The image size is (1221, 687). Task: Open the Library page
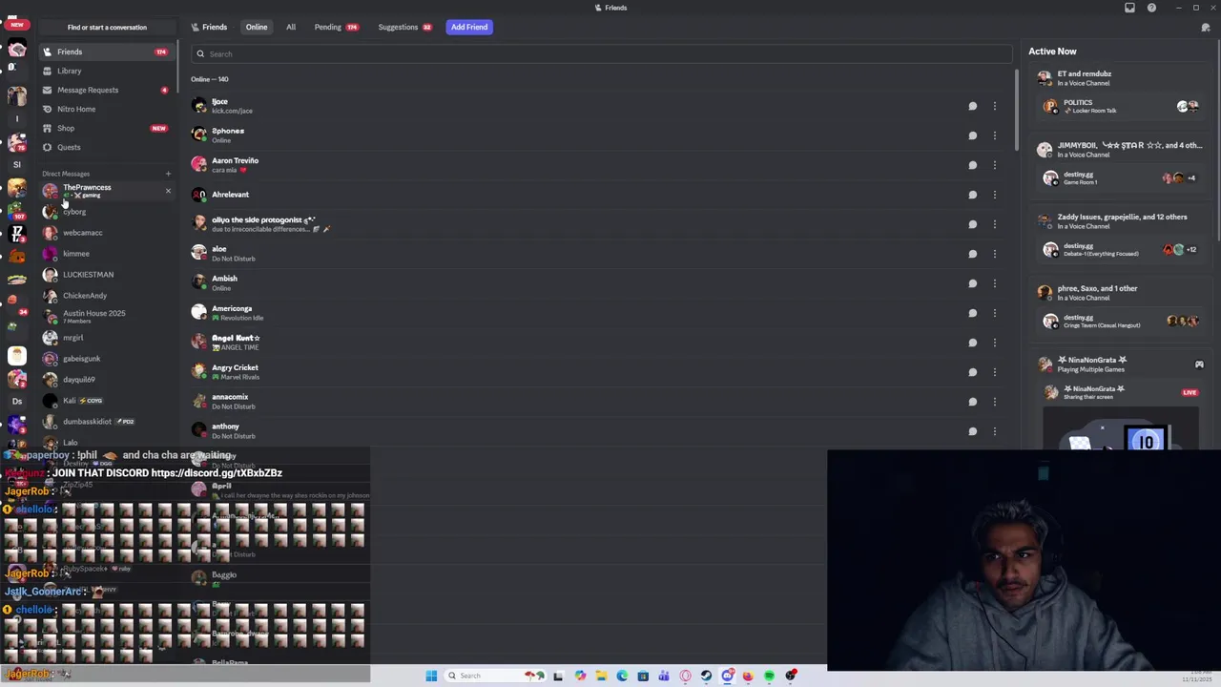coord(105,71)
